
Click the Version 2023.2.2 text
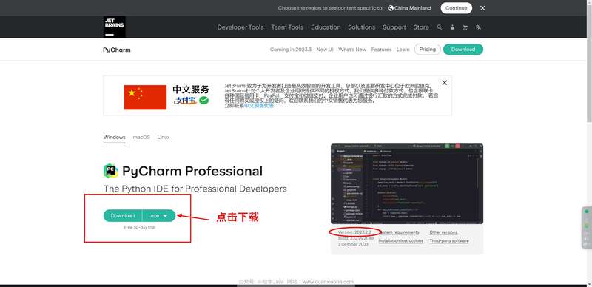click(355, 232)
